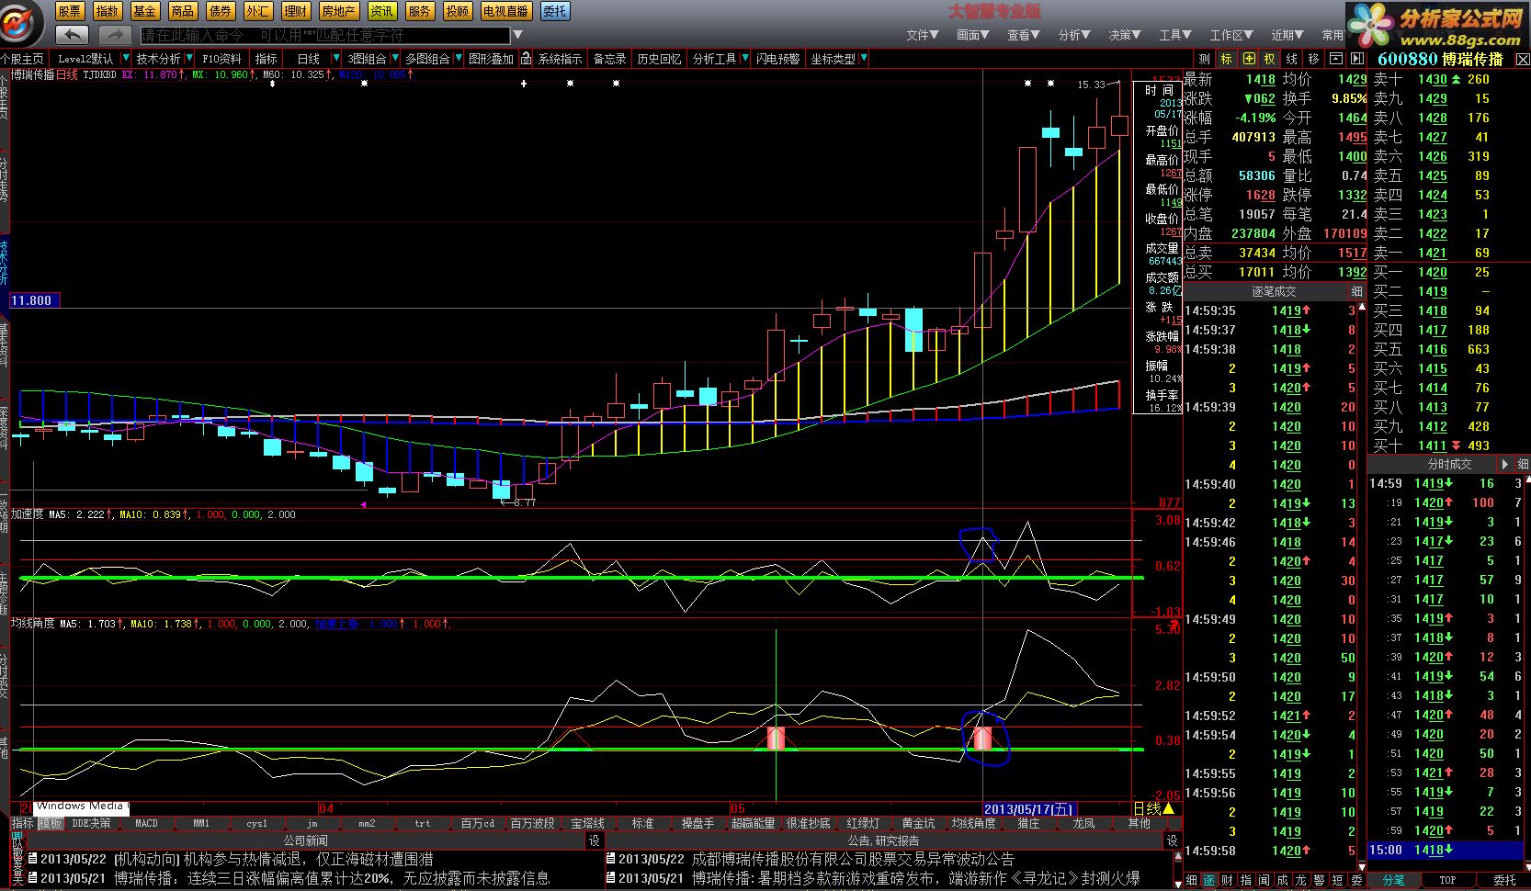
Task: Select the 委 tab in bottom strip
Action: [1356, 880]
